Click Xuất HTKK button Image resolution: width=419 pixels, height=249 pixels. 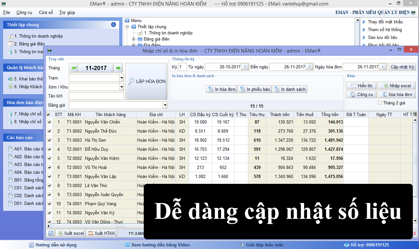click(x=101, y=233)
